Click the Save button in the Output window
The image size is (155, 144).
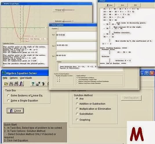(x=122, y=5)
